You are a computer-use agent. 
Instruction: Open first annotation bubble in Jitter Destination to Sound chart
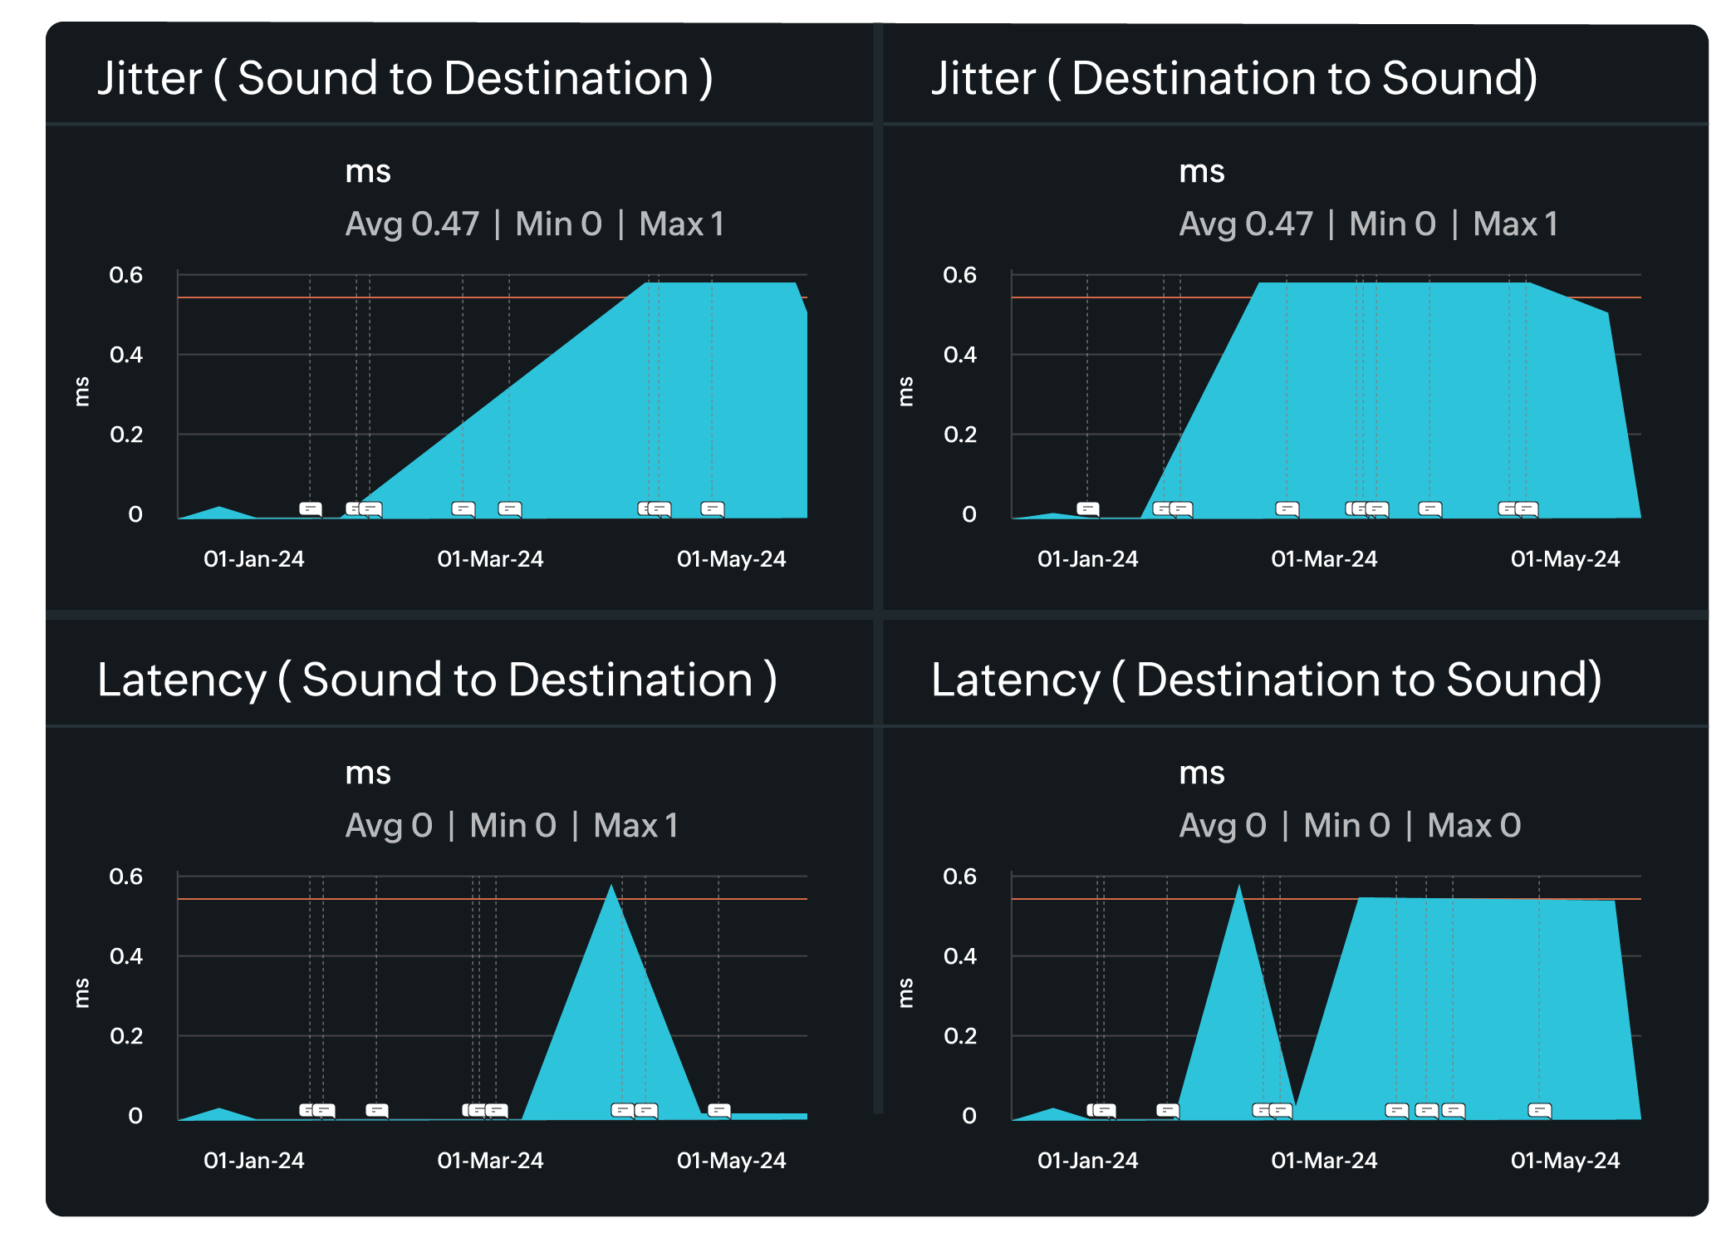point(1088,508)
